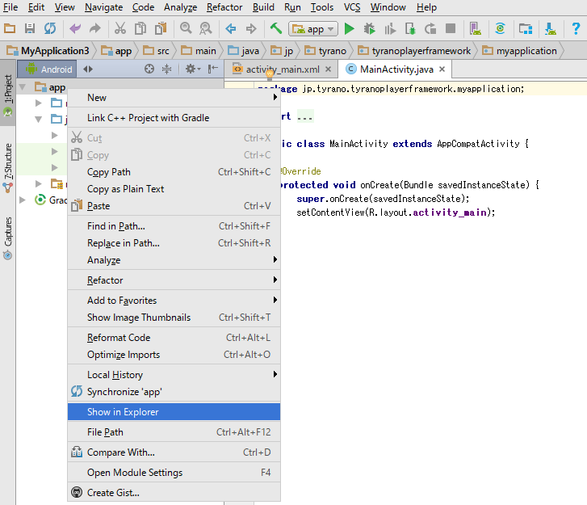The width and height of the screenshot is (587, 505).
Task: Open the Refactor menu in menu bar
Action: click(224, 7)
